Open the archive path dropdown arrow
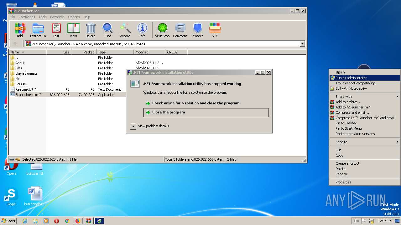 click(302, 44)
